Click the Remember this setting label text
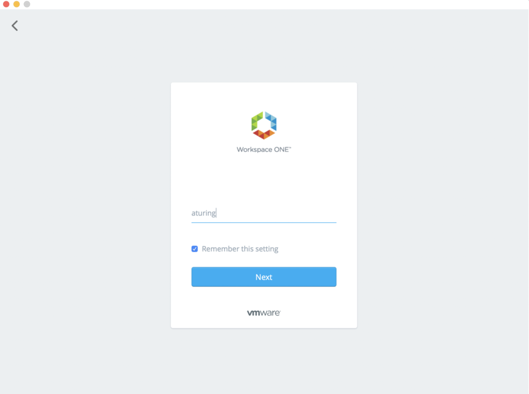This screenshot has height=394, width=529. coord(240,249)
